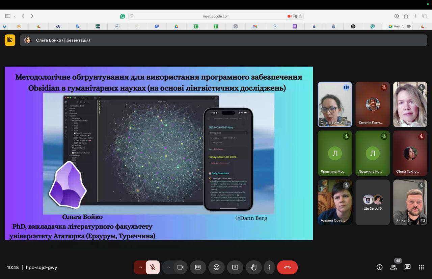Select Людмила Мо... participant tile

pos(335,153)
